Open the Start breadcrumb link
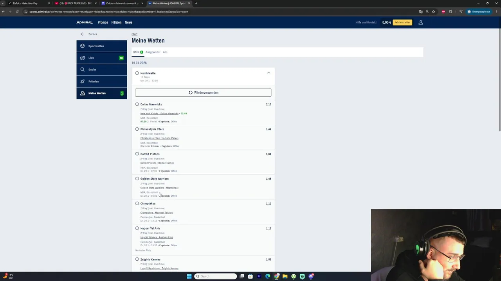 pos(134,34)
